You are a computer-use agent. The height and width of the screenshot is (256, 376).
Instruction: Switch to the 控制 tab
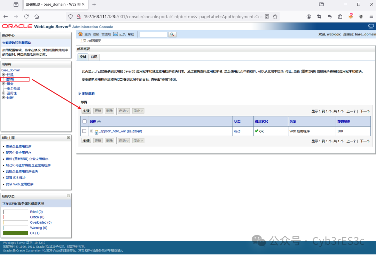click(x=83, y=57)
